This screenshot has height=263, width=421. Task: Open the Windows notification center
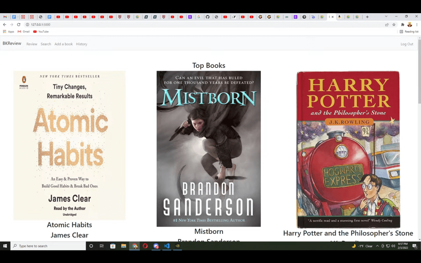coord(415,246)
